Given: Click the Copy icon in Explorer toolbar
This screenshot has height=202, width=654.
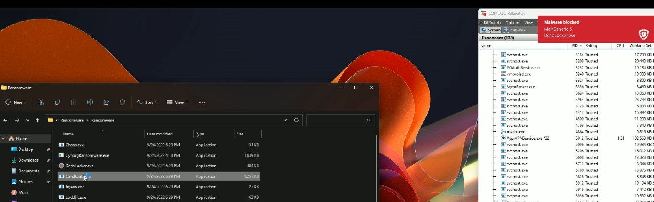Looking at the screenshot, I should click(x=57, y=102).
